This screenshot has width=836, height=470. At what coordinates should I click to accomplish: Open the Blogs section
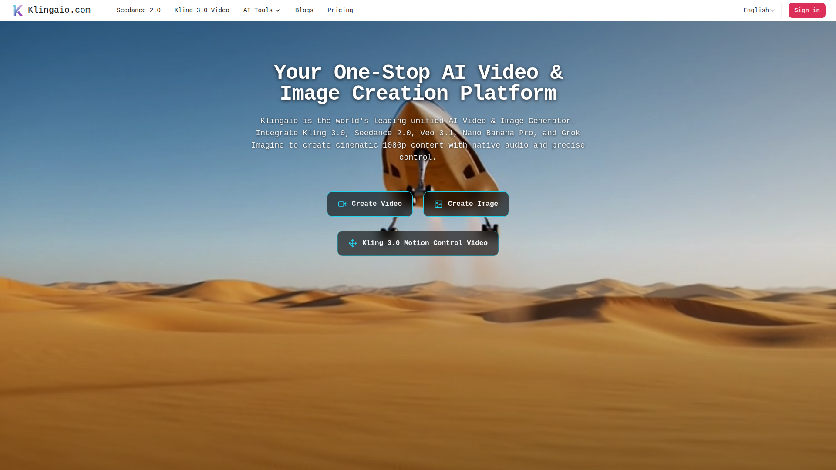(304, 10)
